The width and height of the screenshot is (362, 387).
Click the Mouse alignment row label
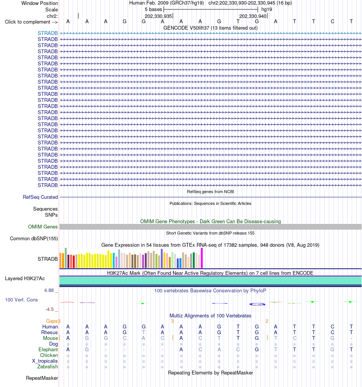coord(50,338)
